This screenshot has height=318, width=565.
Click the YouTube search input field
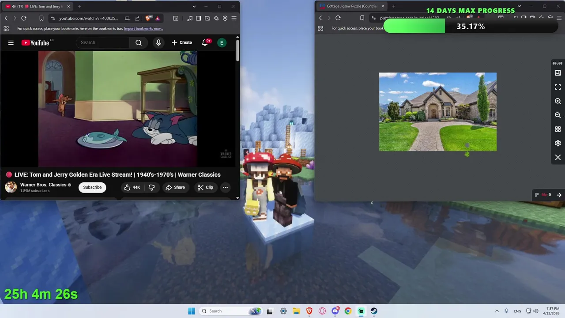102,43
